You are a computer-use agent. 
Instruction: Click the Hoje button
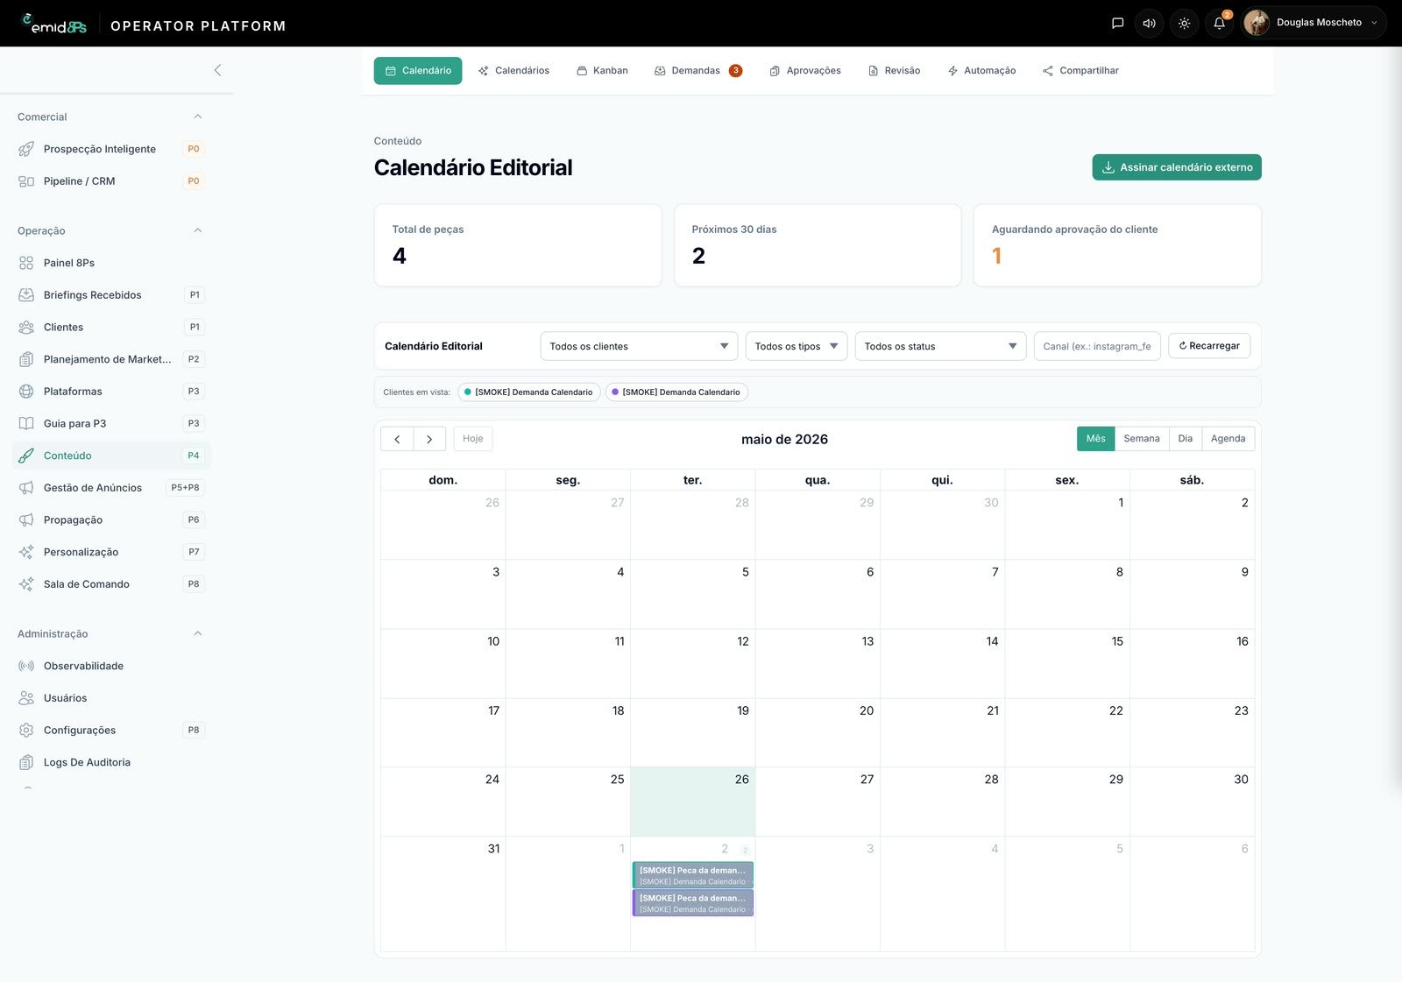(x=473, y=439)
